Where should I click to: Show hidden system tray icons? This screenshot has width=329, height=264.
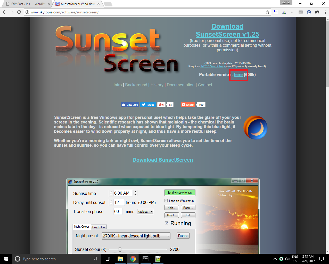pyautogui.click(x=275, y=259)
